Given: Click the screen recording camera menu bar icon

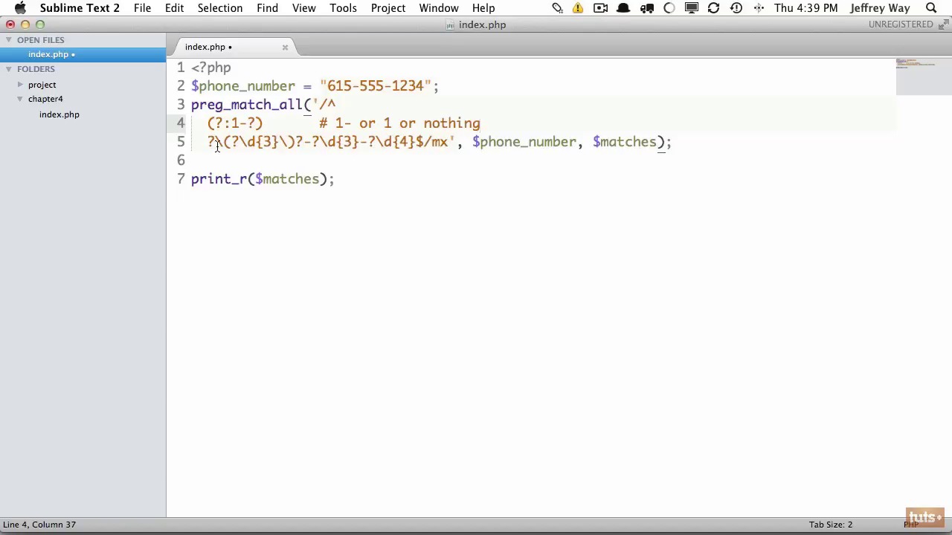Looking at the screenshot, I should [x=600, y=8].
